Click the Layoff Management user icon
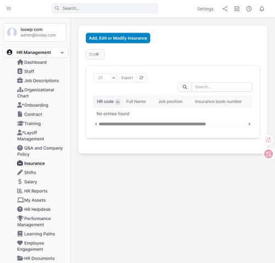 [20, 133]
